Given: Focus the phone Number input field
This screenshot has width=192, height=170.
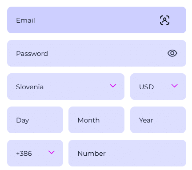Looking at the screenshot, I should click(127, 153).
